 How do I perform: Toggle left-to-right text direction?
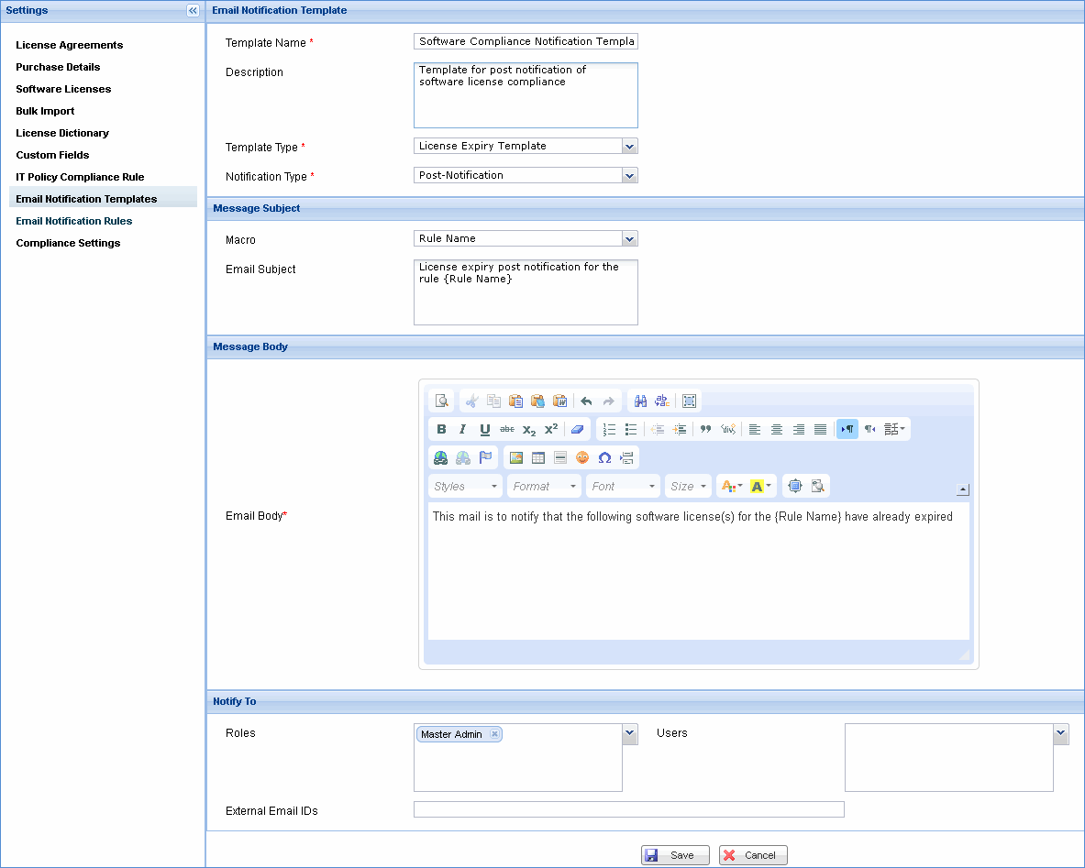pos(847,429)
